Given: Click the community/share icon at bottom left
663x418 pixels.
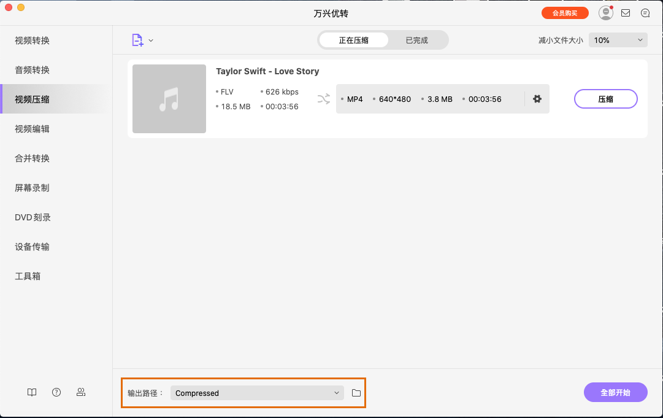Looking at the screenshot, I should [x=81, y=392].
